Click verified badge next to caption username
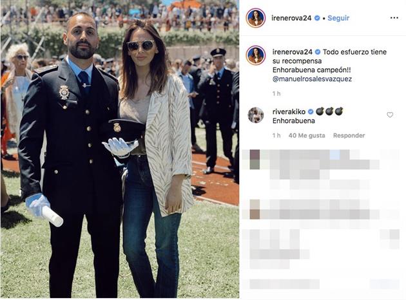406x300 pixels. click(318, 52)
